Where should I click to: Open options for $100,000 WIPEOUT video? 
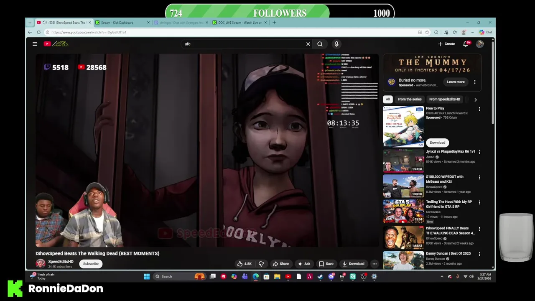[479, 177]
